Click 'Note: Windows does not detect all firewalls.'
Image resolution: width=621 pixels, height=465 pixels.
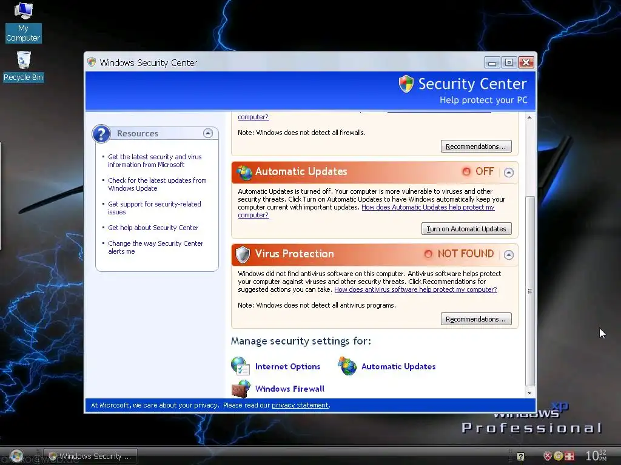(x=301, y=133)
